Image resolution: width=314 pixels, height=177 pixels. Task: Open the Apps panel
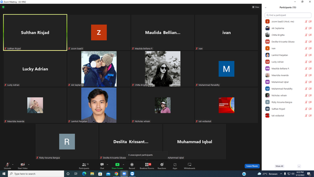(x=175, y=166)
